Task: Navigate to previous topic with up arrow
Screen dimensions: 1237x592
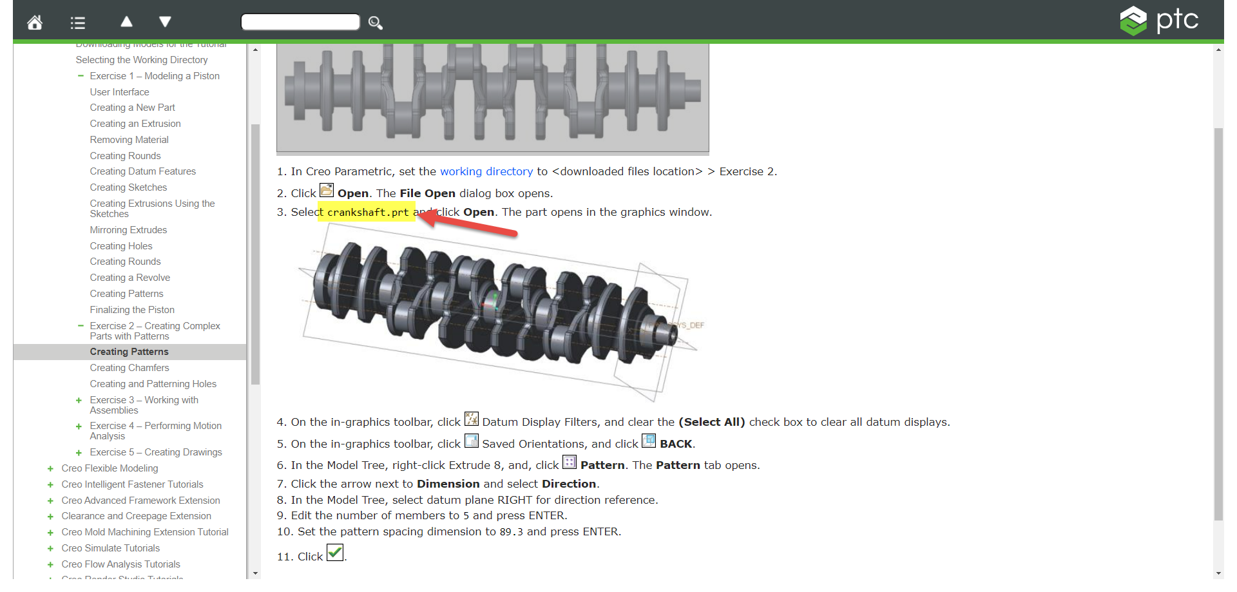Action: (x=126, y=21)
